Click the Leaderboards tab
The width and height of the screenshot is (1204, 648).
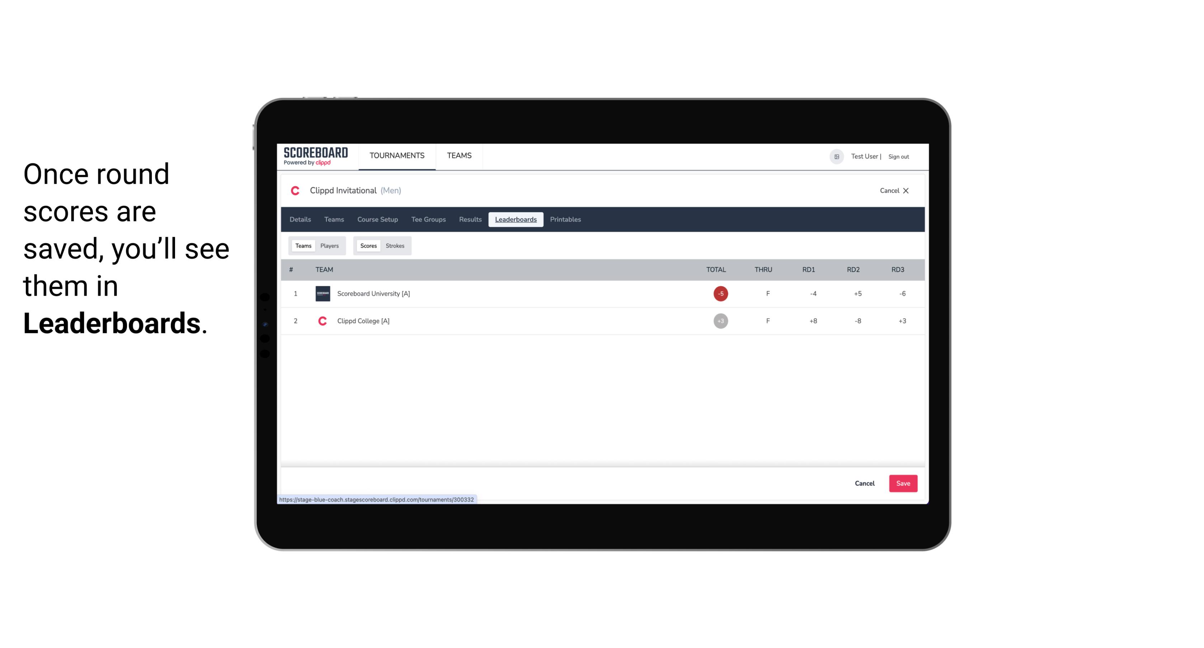click(x=516, y=220)
